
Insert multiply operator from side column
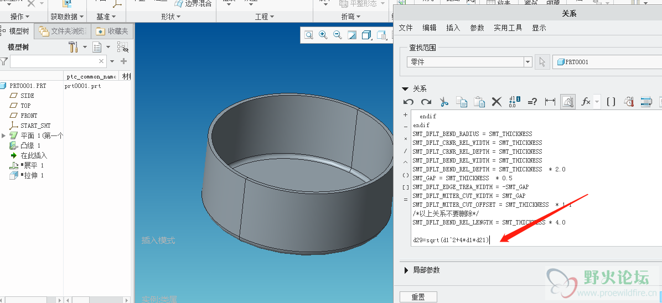[x=406, y=139]
